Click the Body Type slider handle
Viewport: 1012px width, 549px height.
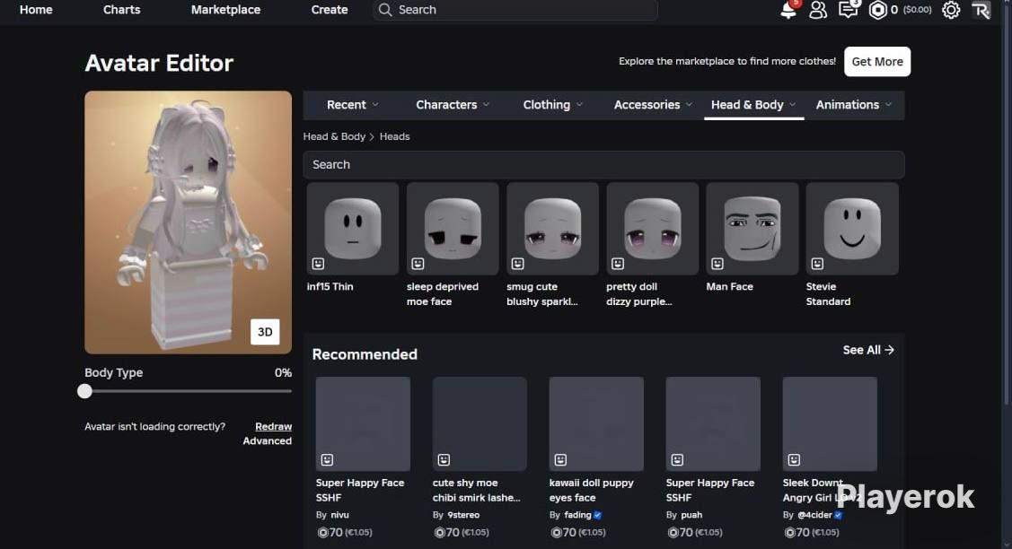pos(84,391)
